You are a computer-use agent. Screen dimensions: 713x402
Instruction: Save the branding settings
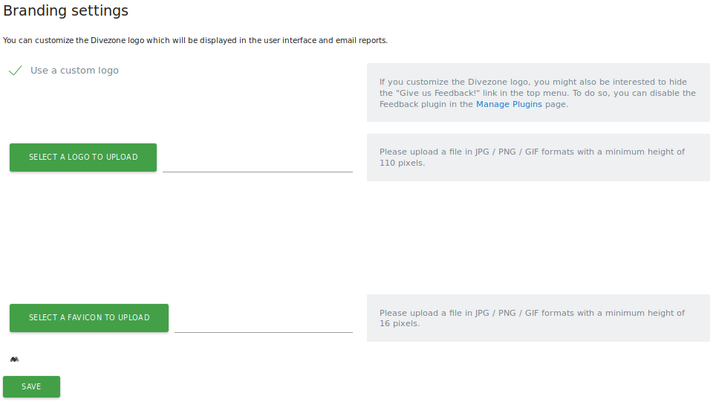coord(31,386)
